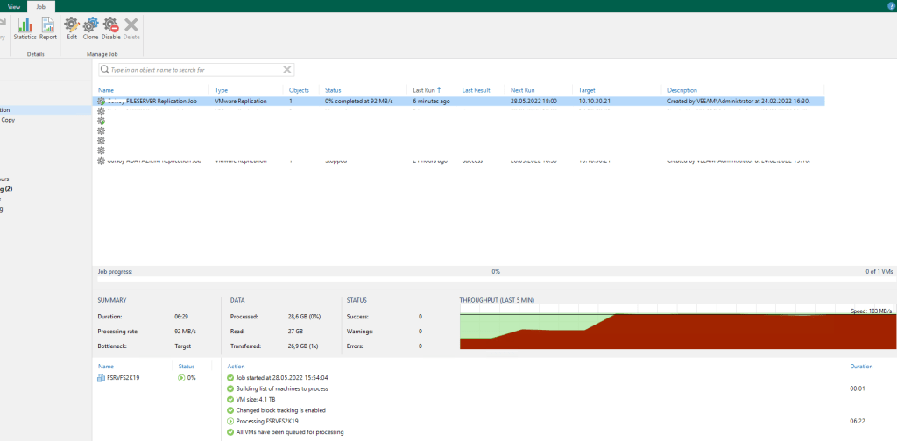Sort jobs by Status column header

click(333, 90)
